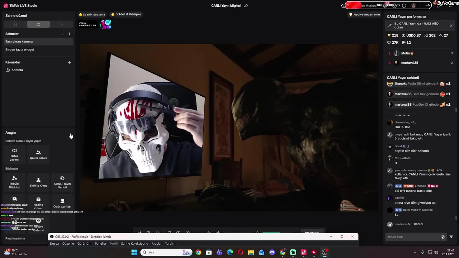459x258 pixels.
Task: Open File Explorer from the taskbar
Action: [251, 252]
